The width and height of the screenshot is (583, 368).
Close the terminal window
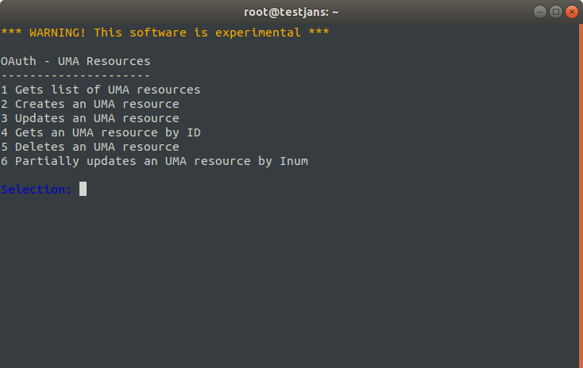coord(572,12)
